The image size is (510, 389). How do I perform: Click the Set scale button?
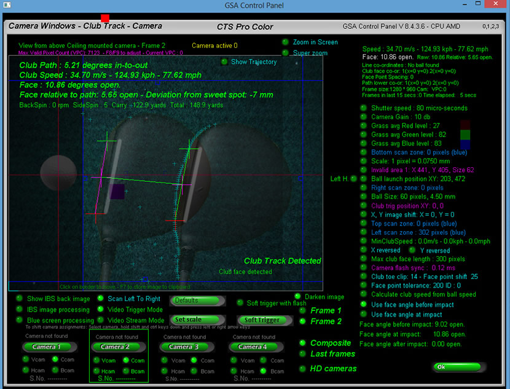click(x=197, y=320)
